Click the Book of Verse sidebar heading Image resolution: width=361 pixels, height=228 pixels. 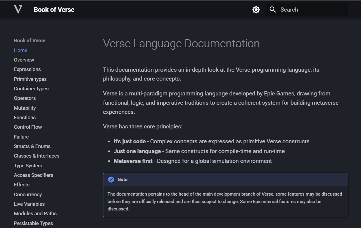point(29,40)
